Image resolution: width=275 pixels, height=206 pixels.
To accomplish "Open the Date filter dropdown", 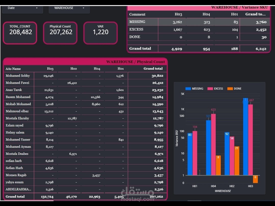I will tap(22, 8).
